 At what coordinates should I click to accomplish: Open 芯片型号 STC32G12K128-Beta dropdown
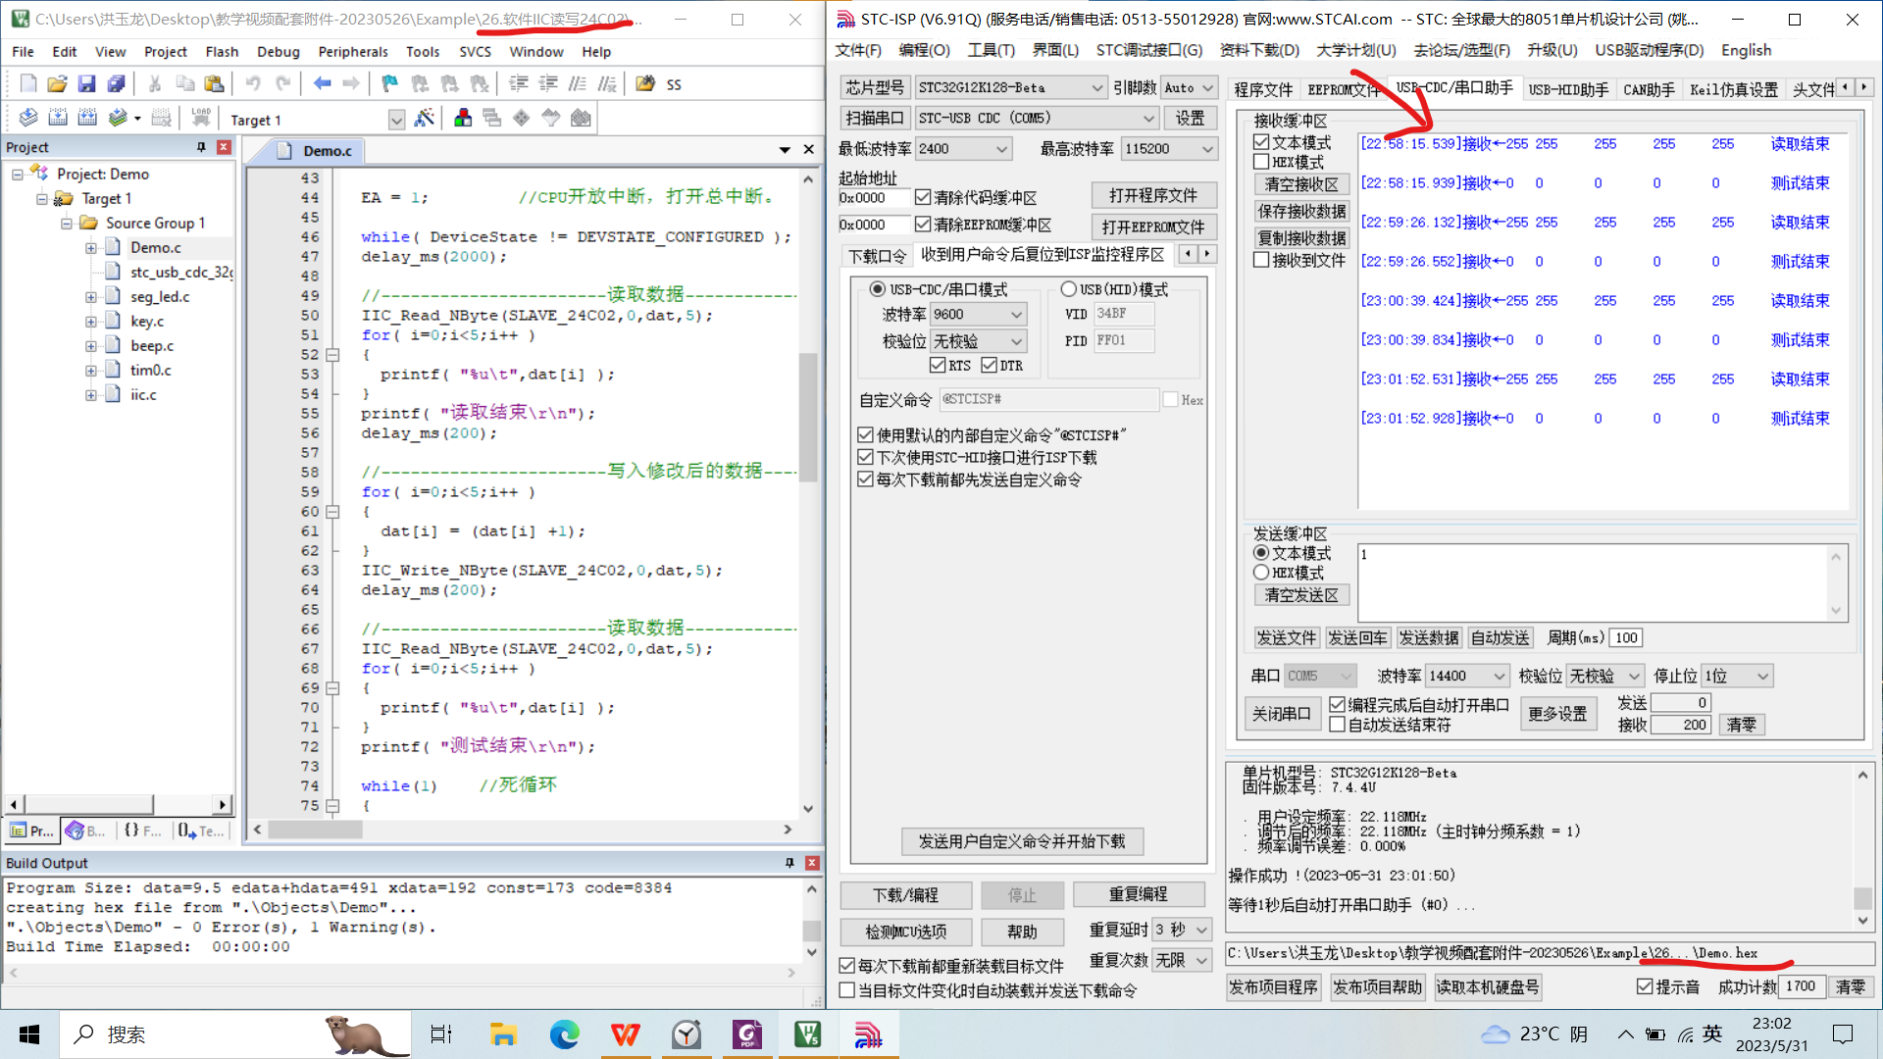coord(1011,88)
